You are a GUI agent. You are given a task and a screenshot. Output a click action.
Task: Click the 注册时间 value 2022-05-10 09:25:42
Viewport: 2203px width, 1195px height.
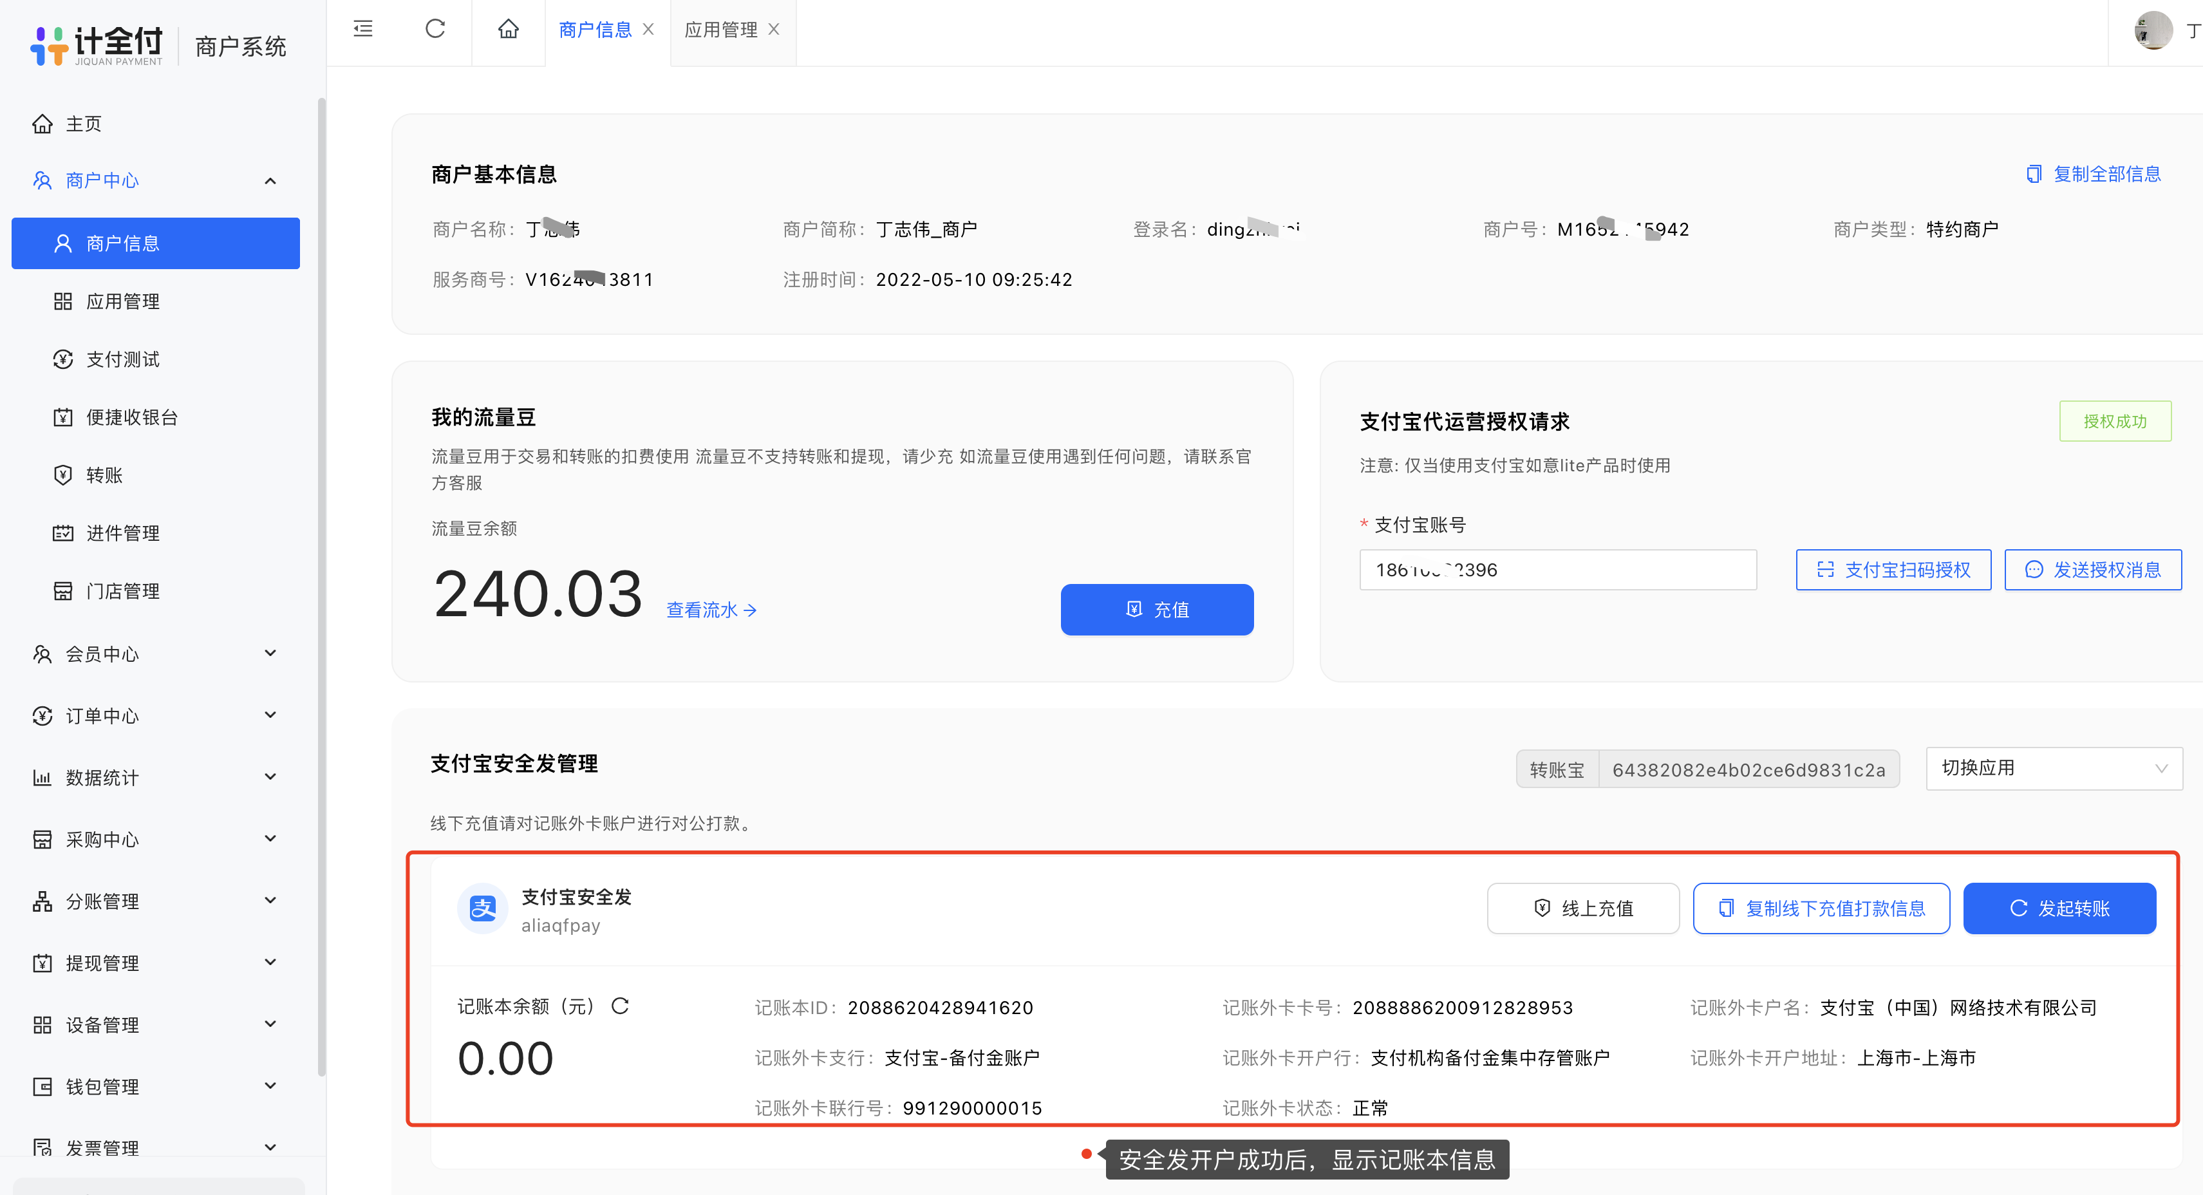(x=974, y=279)
